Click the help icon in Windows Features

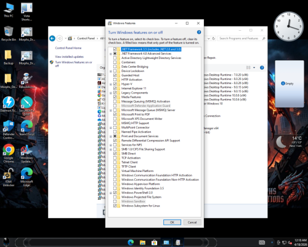199,32
